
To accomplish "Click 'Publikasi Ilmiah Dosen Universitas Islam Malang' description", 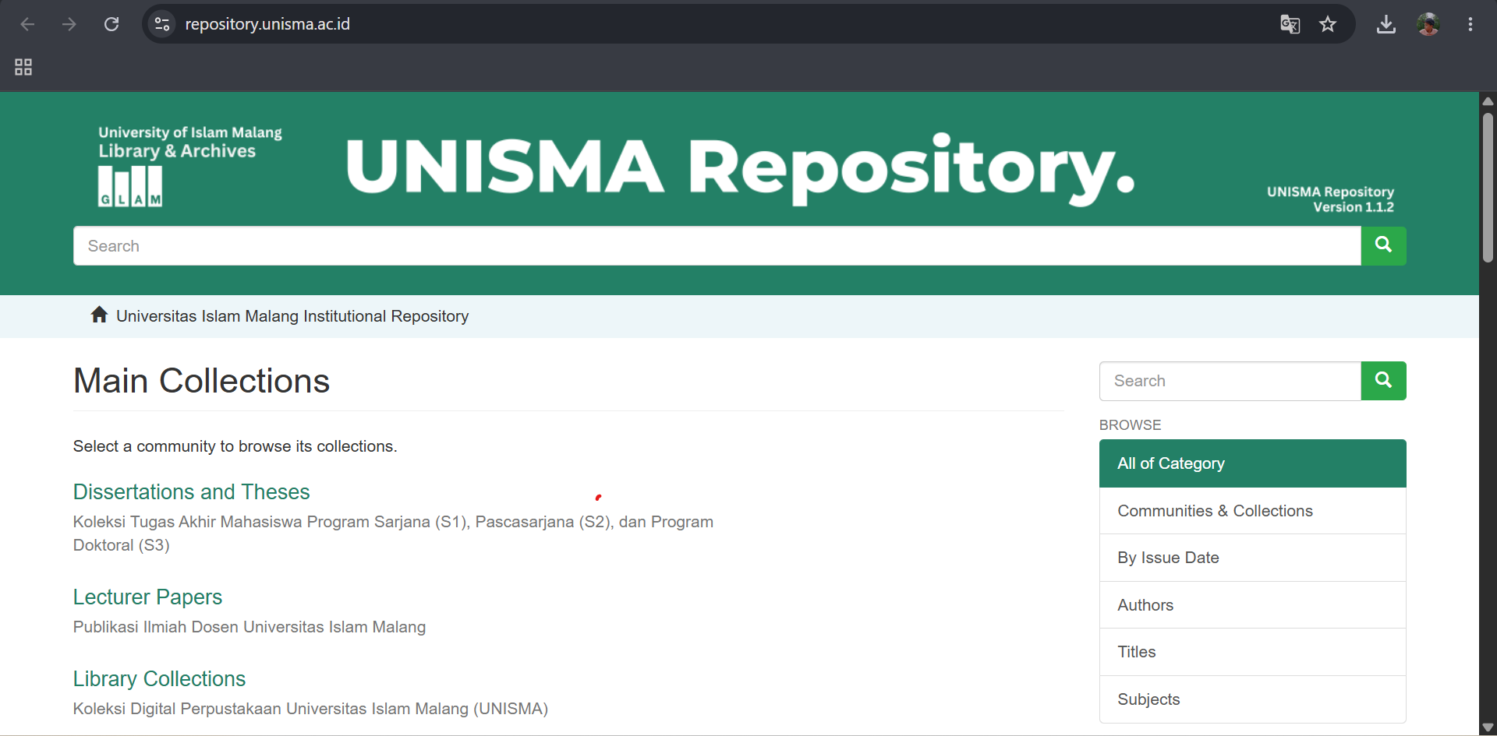I will tap(249, 627).
